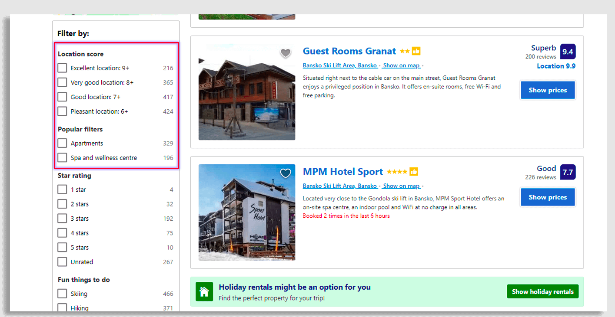The height and width of the screenshot is (317, 615).
Task: Click the 329 count beside Apartments
Action: (168, 143)
